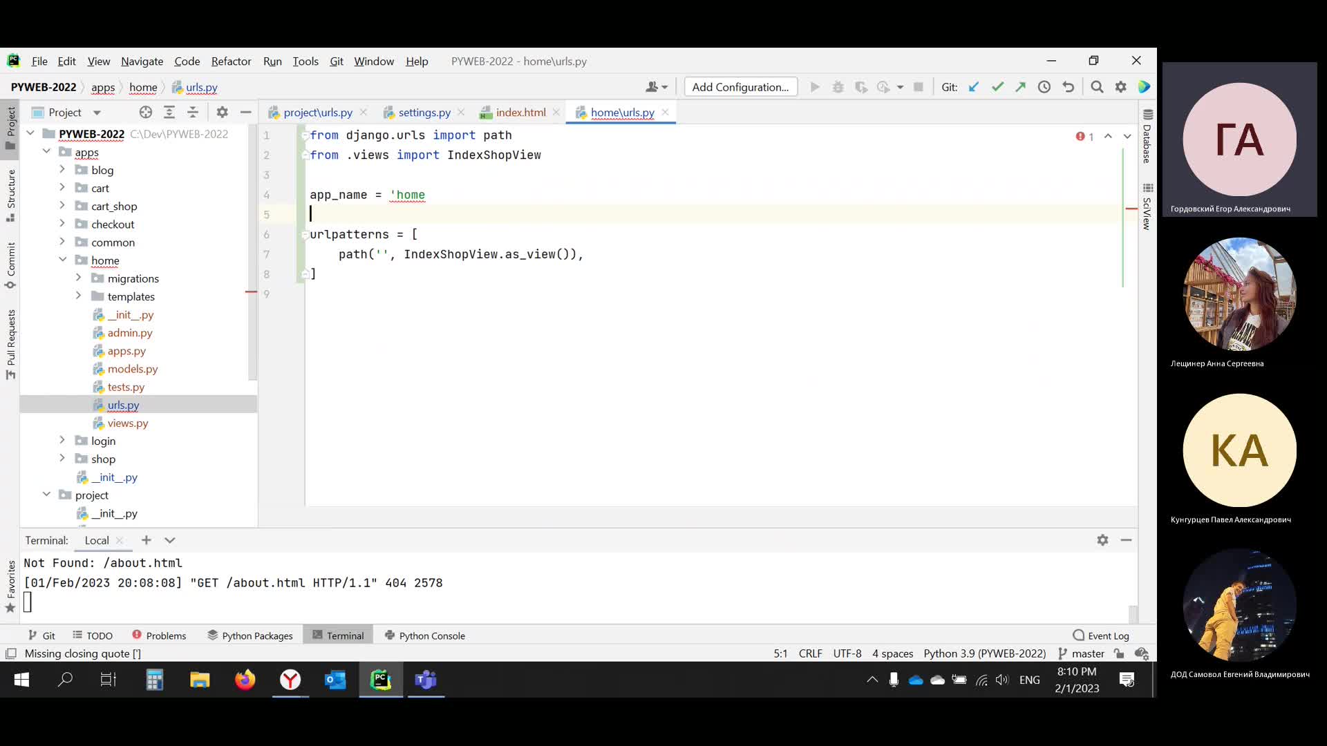This screenshot has height=746, width=1327.
Task: Switch to project\urls.py editor tab
Action: [317, 112]
